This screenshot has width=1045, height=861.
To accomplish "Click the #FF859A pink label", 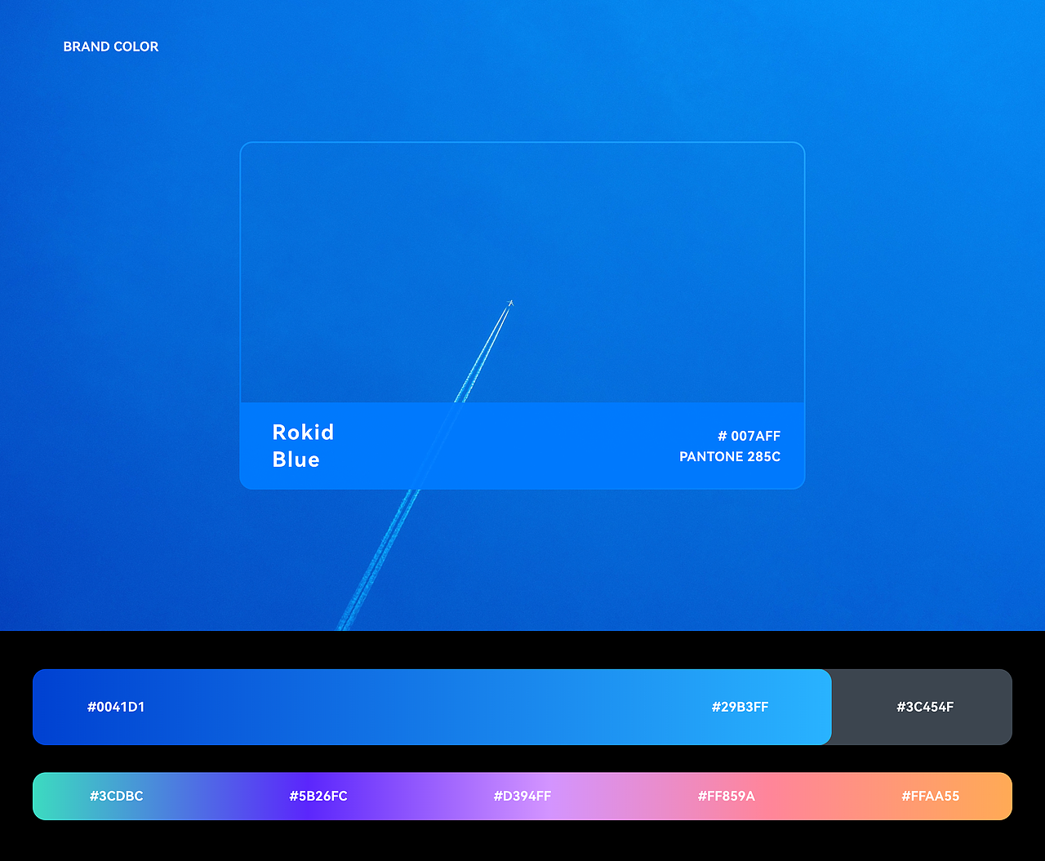I will (x=727, y=796).
